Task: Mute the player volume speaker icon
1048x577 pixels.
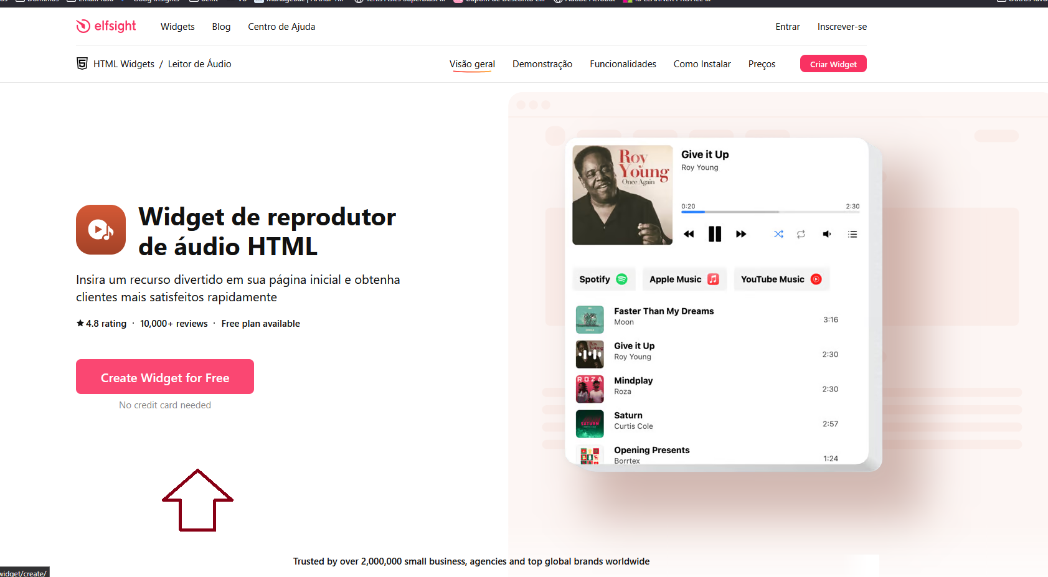Action: (x=827, y=234)
